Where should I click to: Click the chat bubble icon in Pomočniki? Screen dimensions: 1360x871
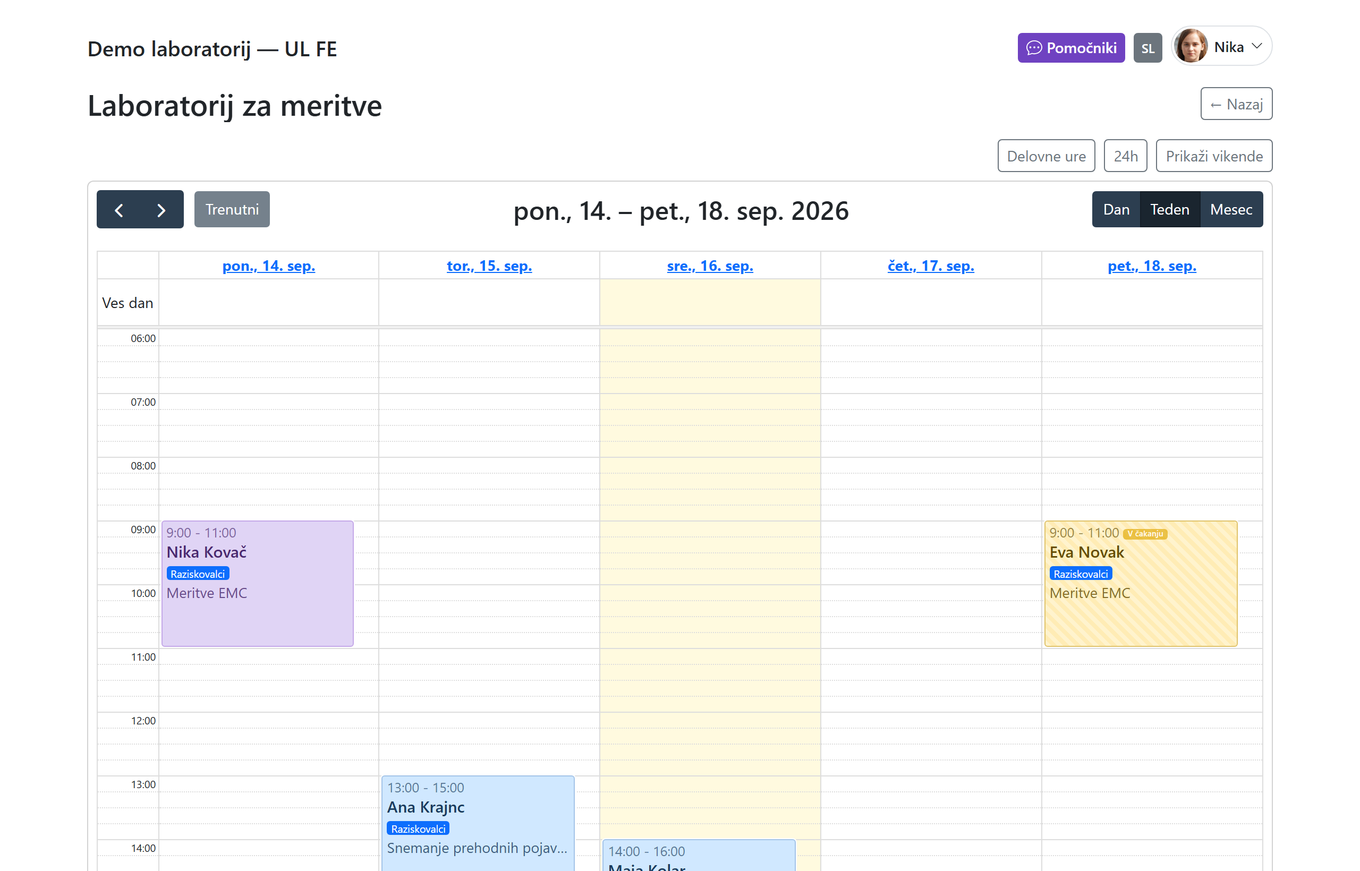point(1034,48)
